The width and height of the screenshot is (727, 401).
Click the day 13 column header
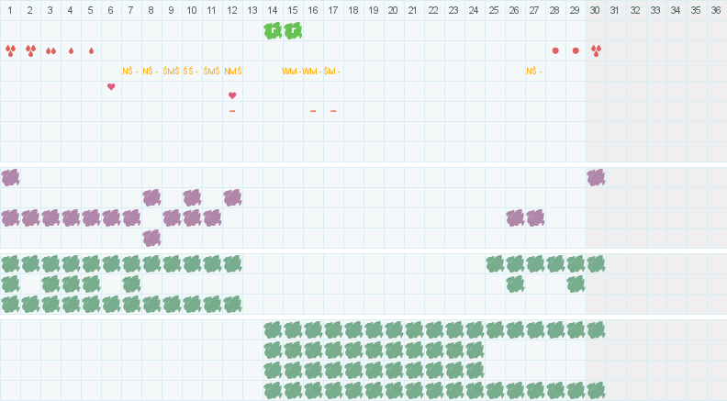tap(252, 10)
